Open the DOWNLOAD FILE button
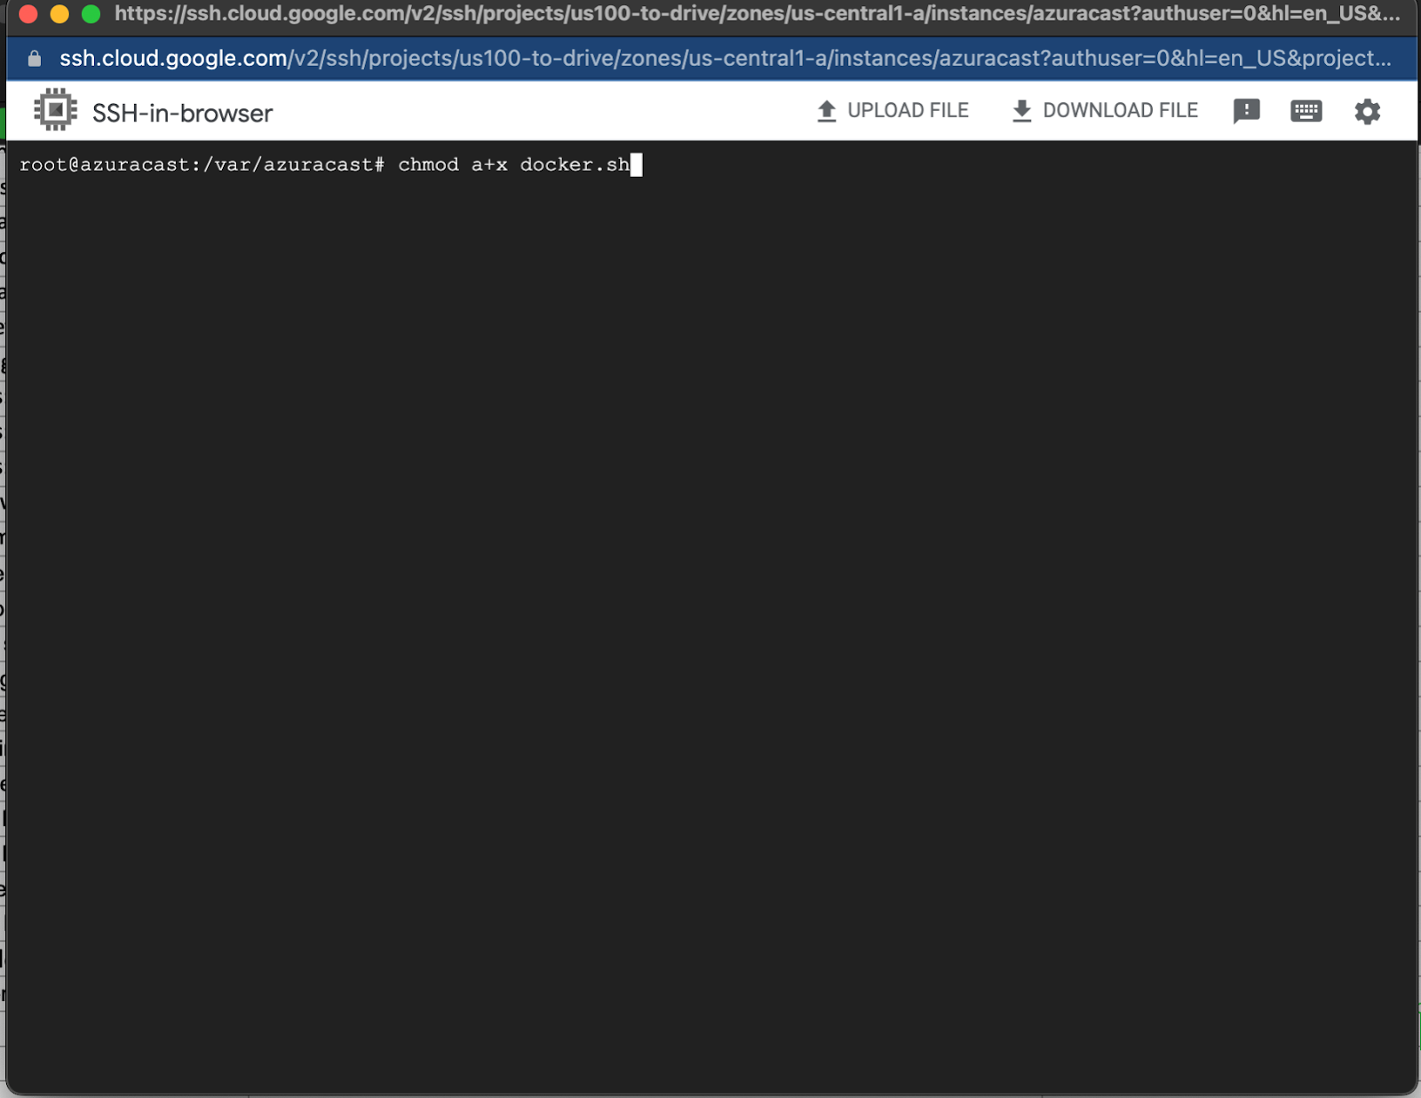 click(1106, 111)
